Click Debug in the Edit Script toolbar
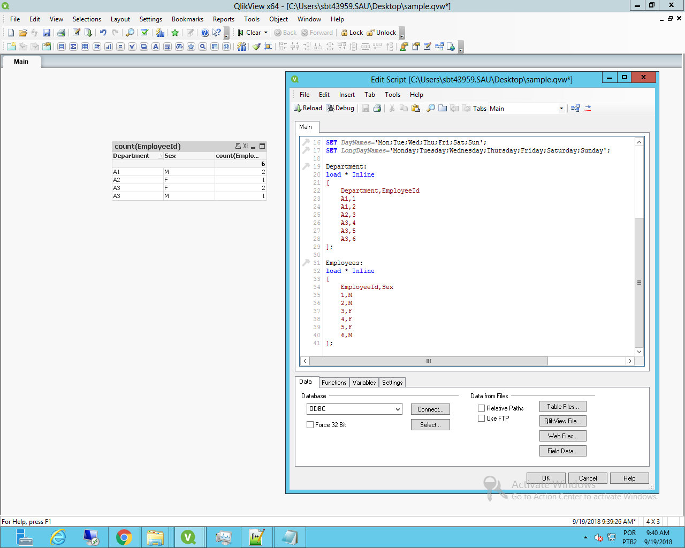 (x=340, y=108)
